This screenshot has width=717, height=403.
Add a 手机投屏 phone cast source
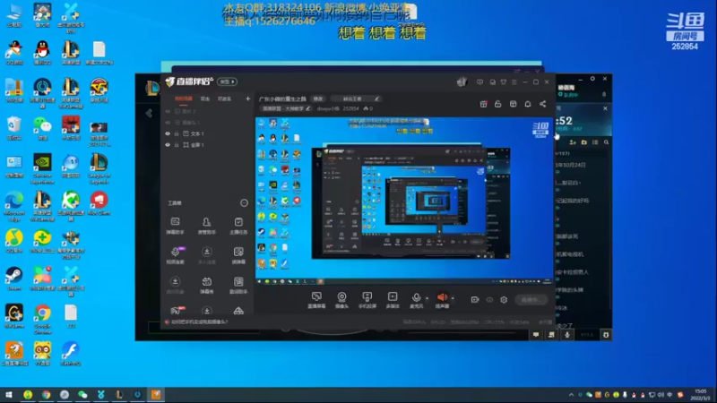pyautogui.click(x=367, y=300)
